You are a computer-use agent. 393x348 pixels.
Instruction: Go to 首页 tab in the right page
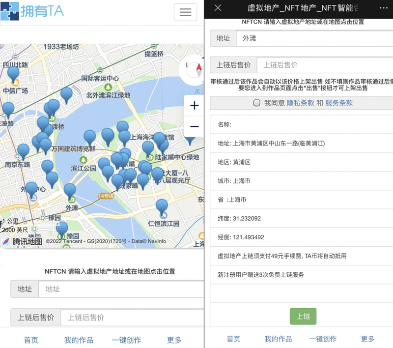(x=233, y=339)
